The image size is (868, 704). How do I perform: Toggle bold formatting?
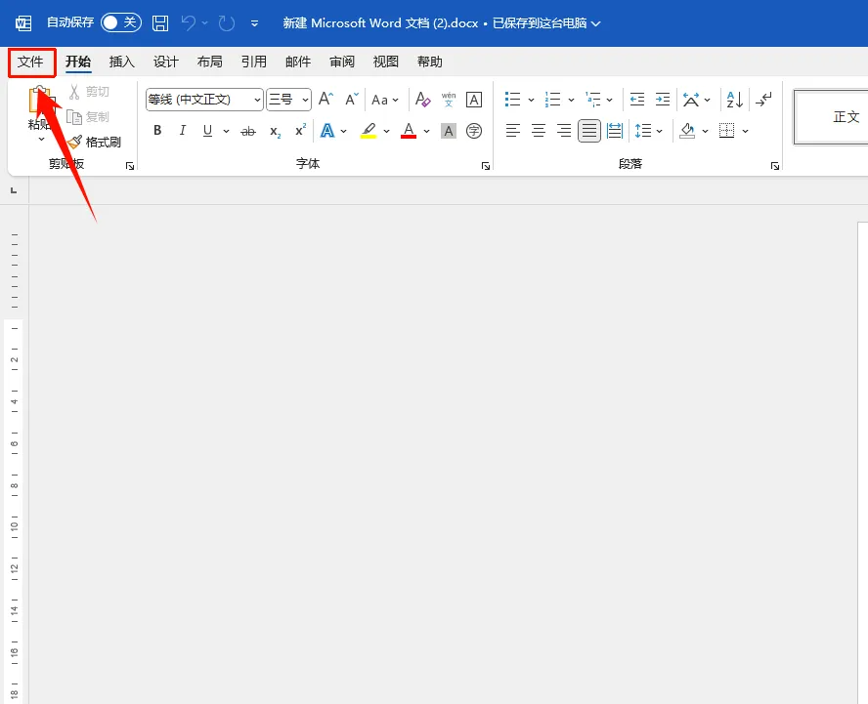click(x=157, y=131)
